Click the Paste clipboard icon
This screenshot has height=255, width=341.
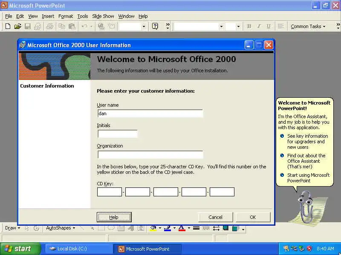click(72, 26)
